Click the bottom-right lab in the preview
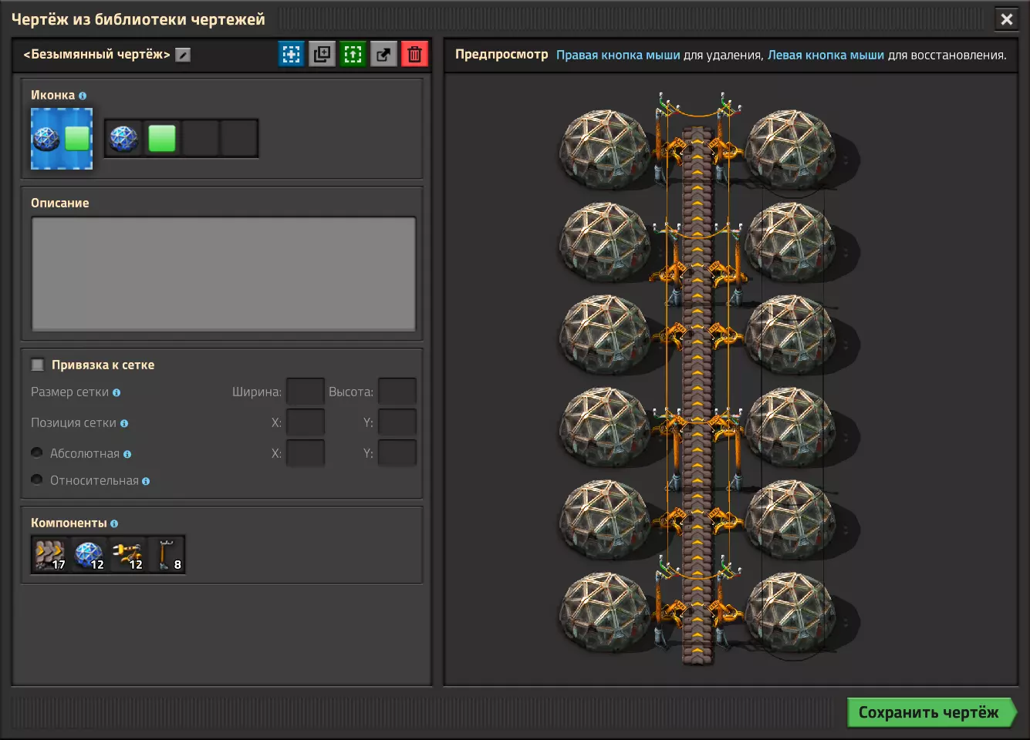This screenshot has height=740, width=1030. [x=790, y=613]
